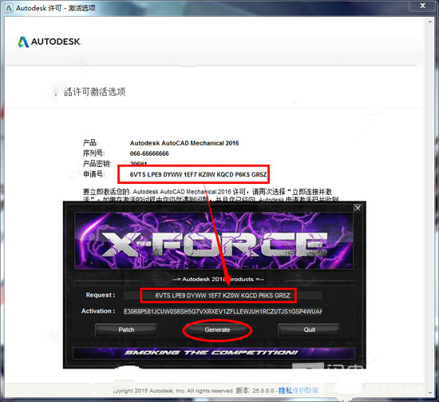The image size is (439, 402).
Task: Click the Activation code field
Action: (223, 312)
